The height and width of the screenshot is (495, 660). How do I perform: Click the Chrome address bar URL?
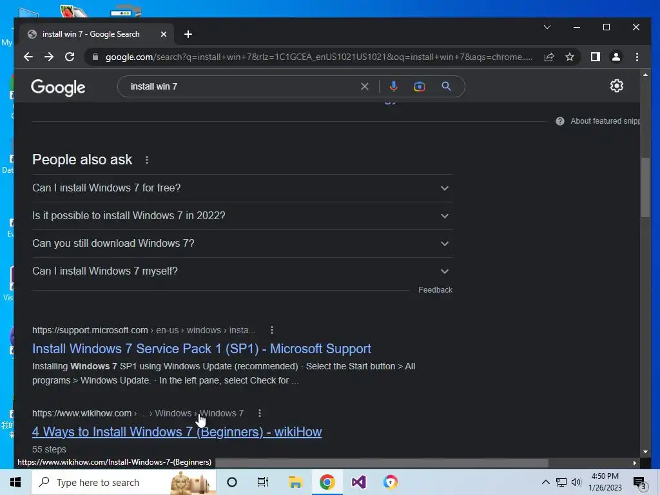[318, 57]
